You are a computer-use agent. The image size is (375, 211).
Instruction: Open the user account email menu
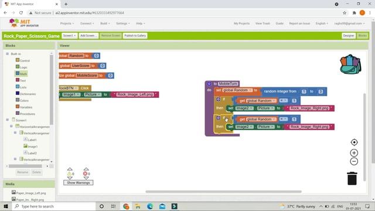[349, 23]
